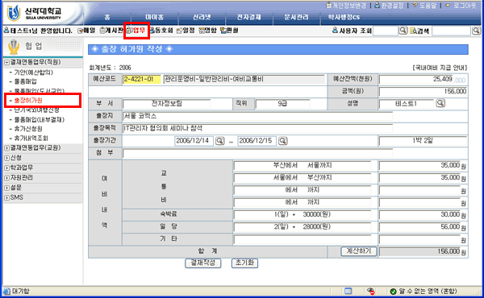The height and width of the screenshot is (298, 484).
Task: Click the 1박 2일 duration field
Action: (423, 141)
